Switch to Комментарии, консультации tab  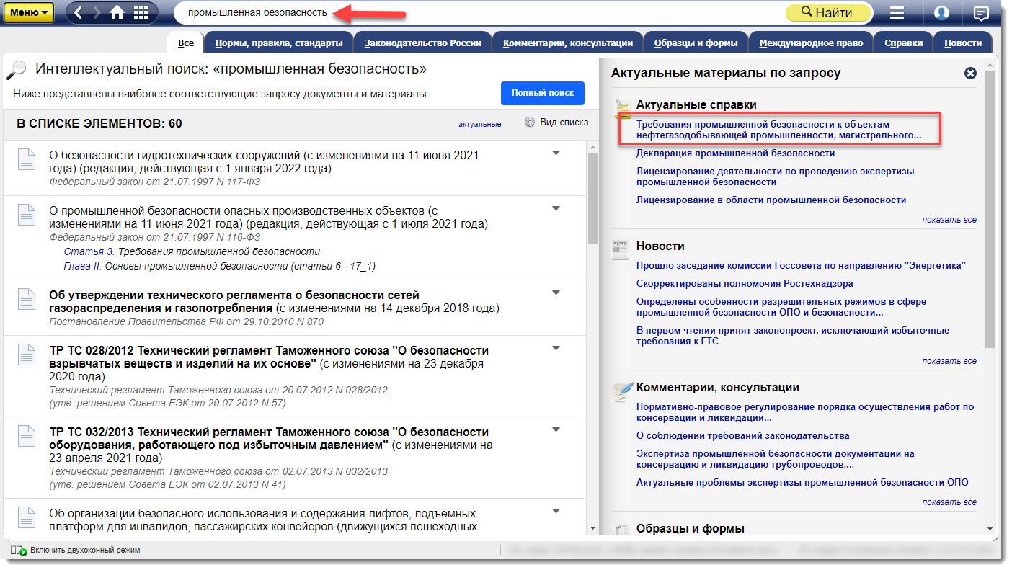click(x=568, y=43)
